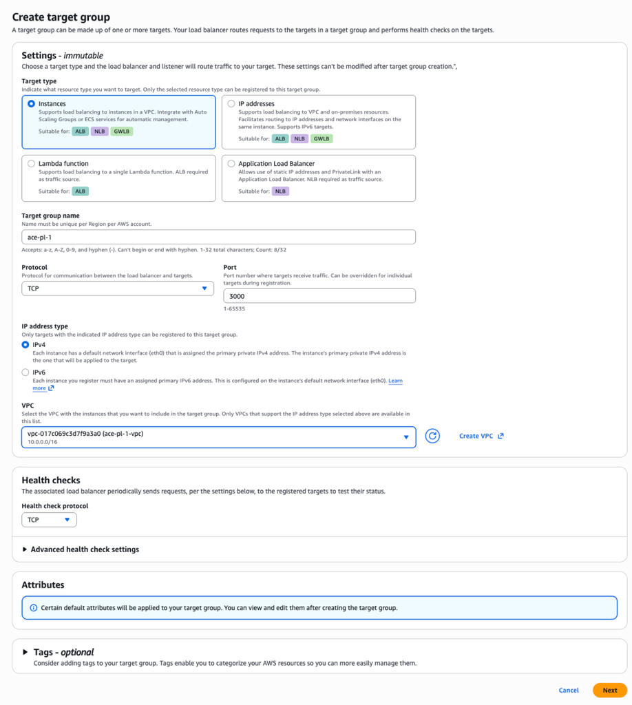Click the Cancel link
This screenshot has width=632, height=705.
click(569, 690)
